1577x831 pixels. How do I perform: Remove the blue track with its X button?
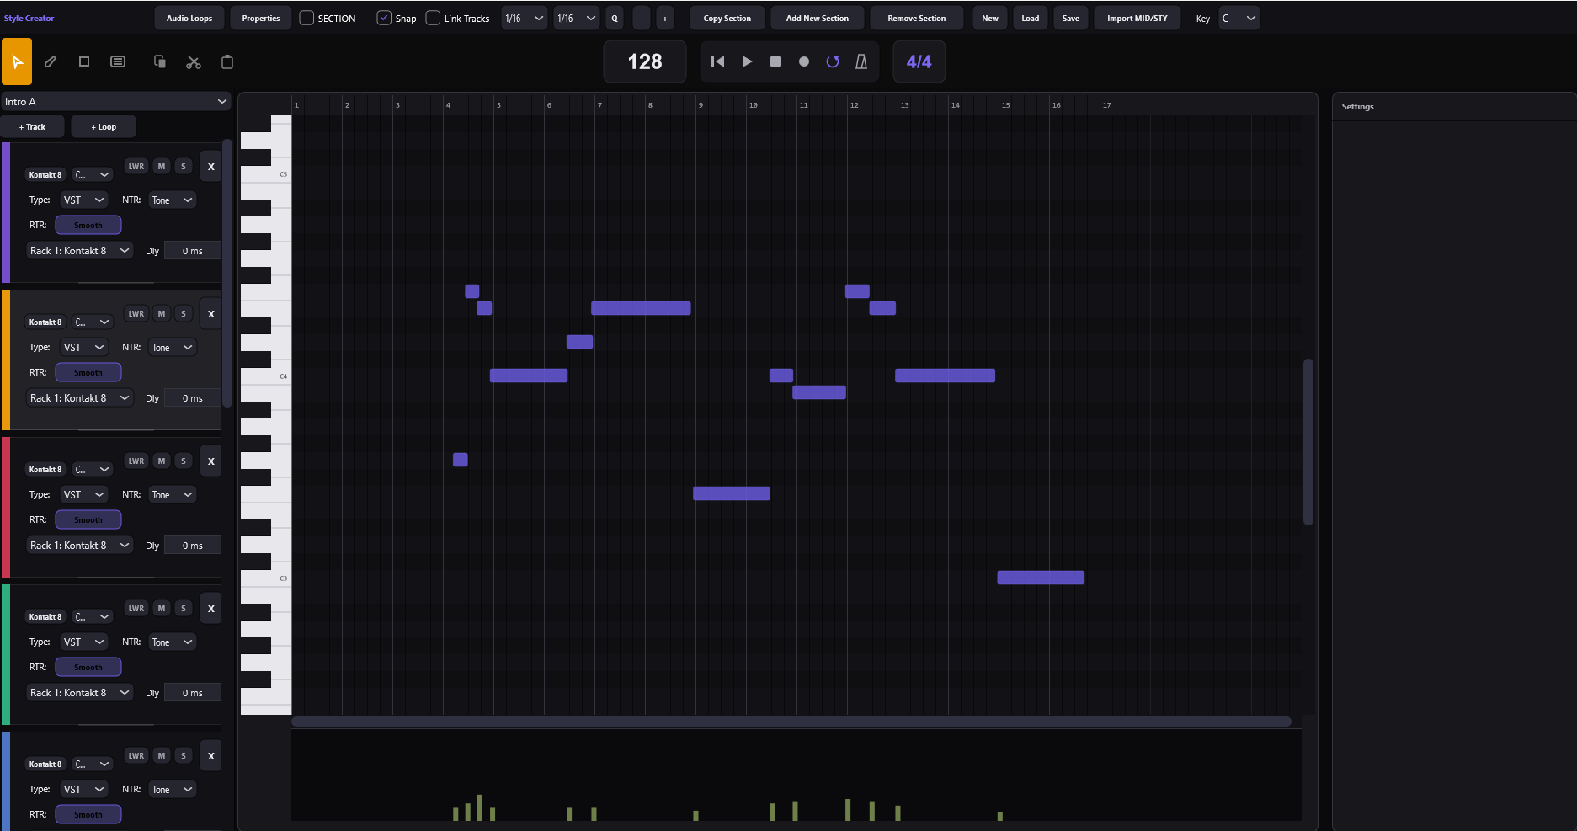click(211, 756)
